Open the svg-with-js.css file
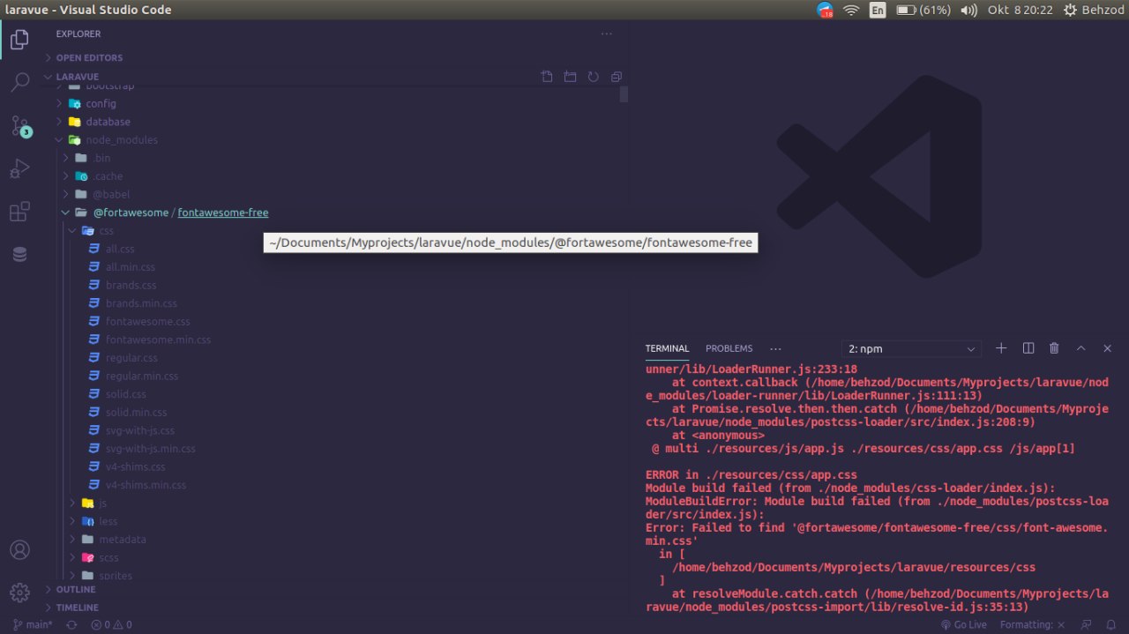This screenshot has width=1129, height=634. point(140,430)
